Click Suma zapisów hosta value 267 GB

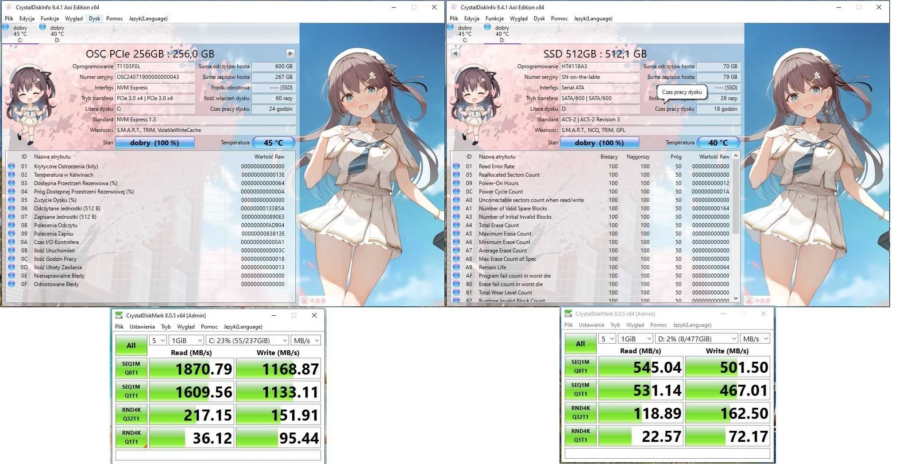273,77
